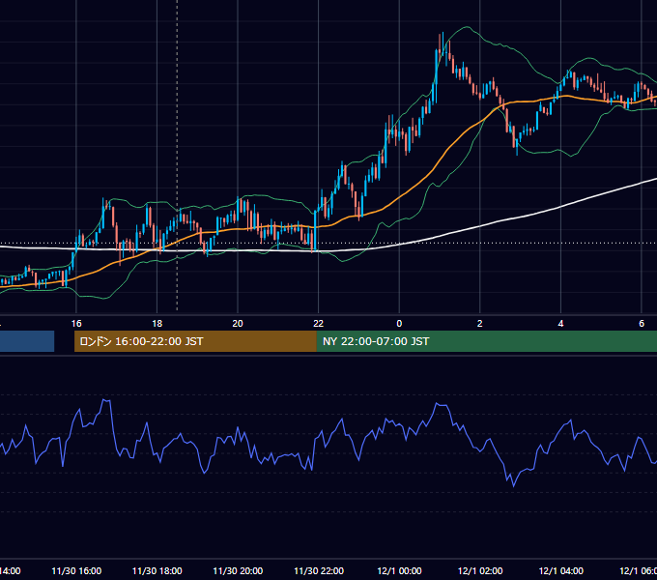Click the "11/30 22:00" time label
Screen dimensions: 657x580
pos(319,570)
